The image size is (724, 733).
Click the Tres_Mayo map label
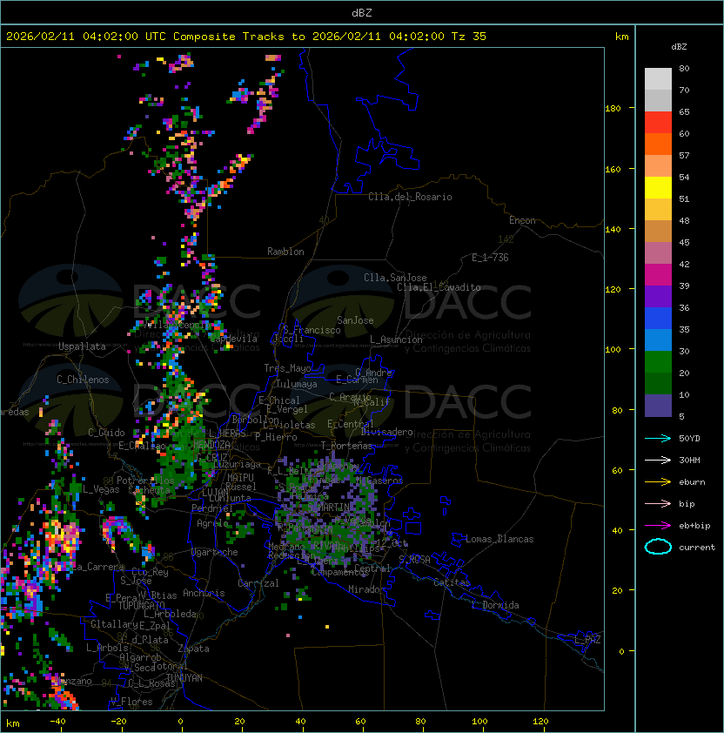(287, 368)
